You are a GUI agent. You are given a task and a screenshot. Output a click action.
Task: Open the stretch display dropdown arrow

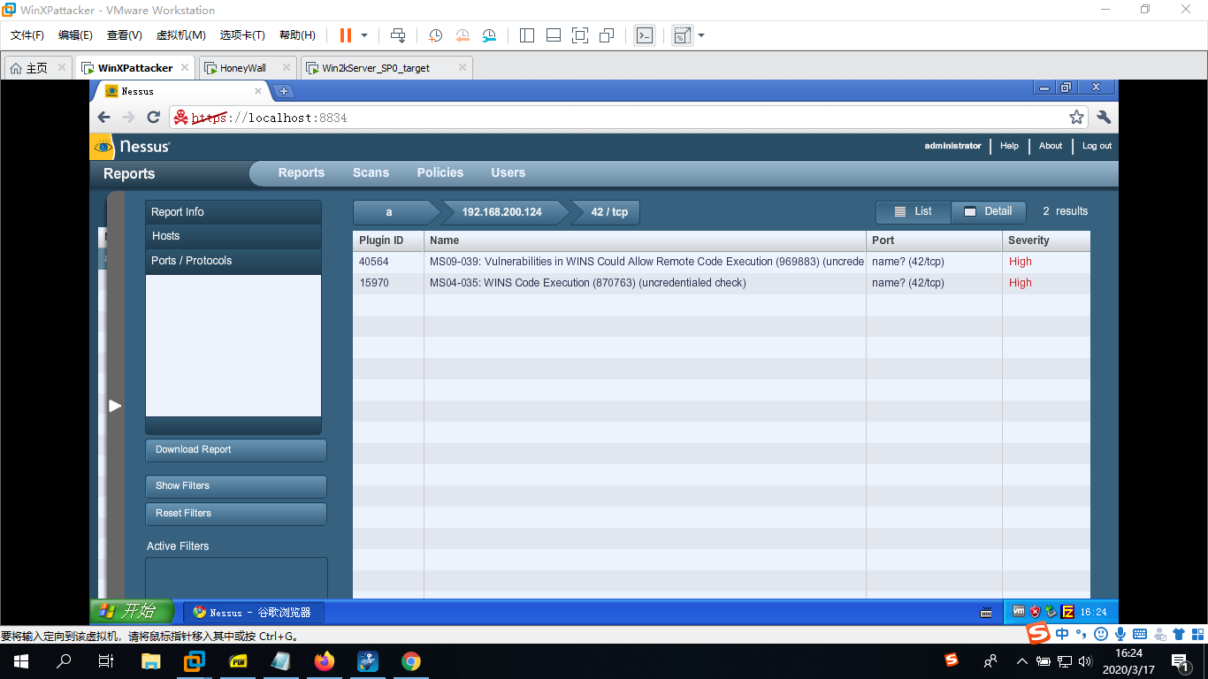[701, 35]
